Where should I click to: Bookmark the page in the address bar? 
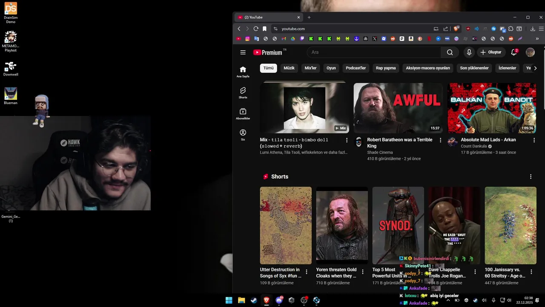[x=264, y=29]
